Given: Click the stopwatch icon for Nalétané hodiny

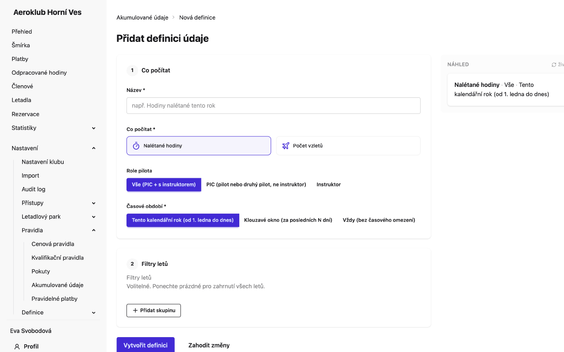Looking at the screenshot, I should (x=136, y=146).
